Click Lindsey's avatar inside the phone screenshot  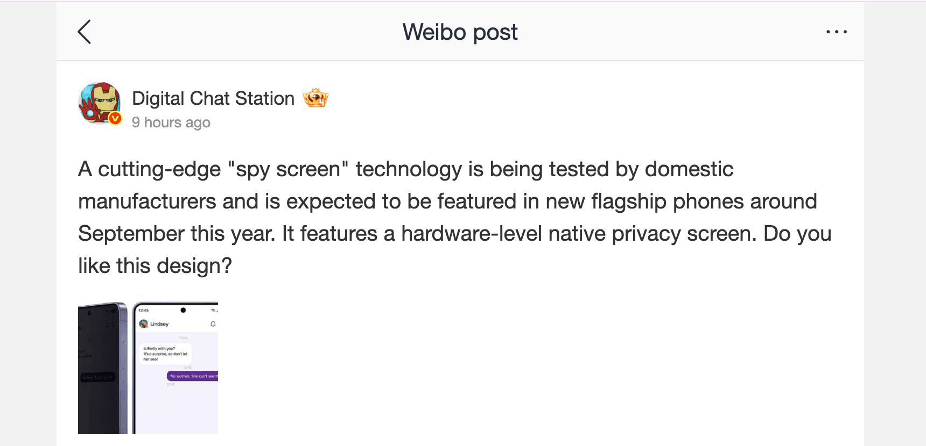point(143,324)
